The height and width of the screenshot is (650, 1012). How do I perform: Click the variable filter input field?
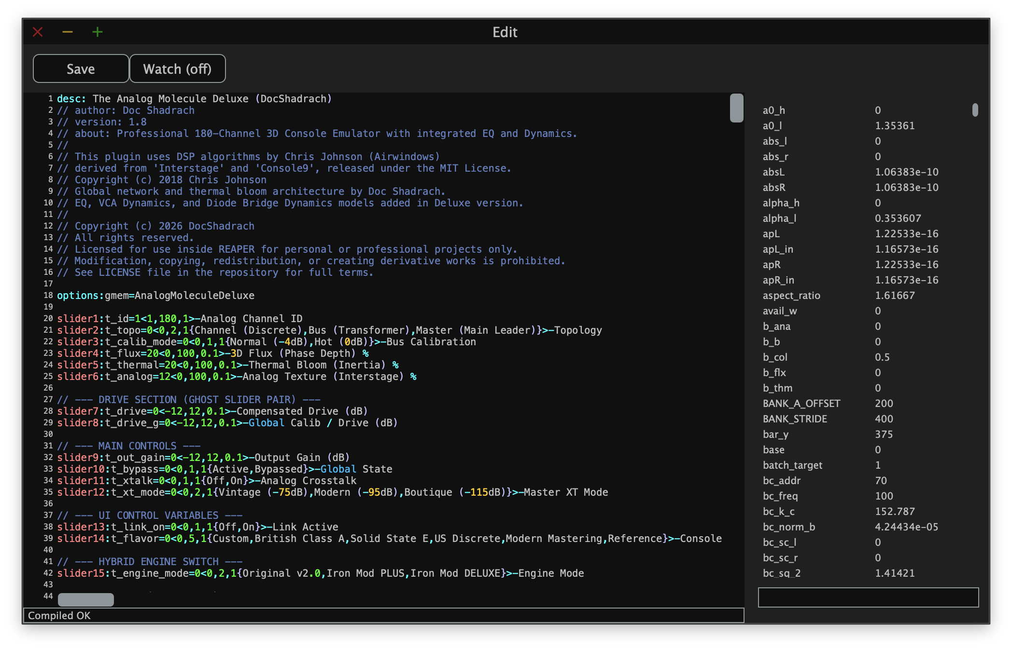[868, 597]
